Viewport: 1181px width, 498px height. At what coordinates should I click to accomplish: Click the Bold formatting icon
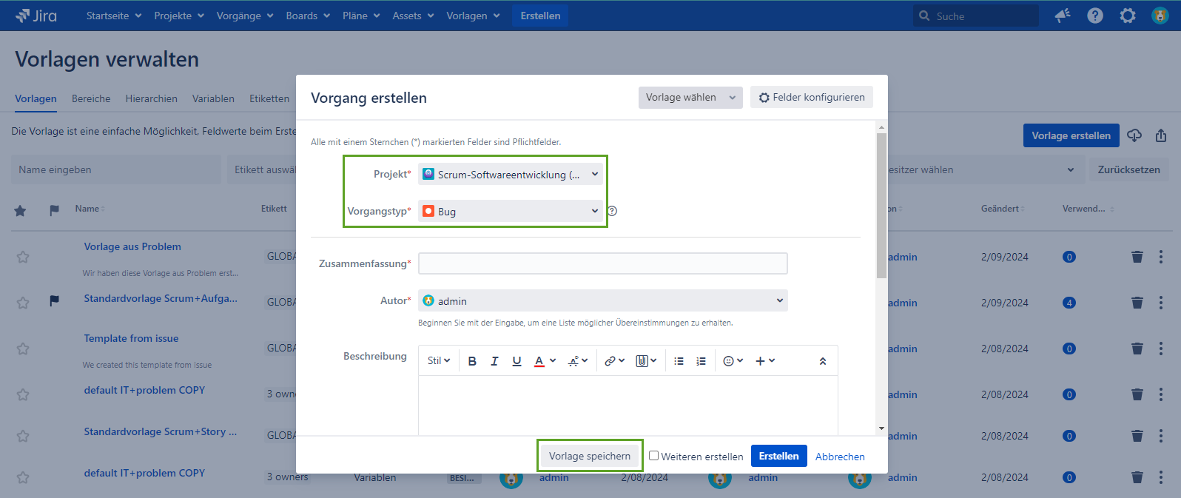pyautogui.click(x=472, y=361)
